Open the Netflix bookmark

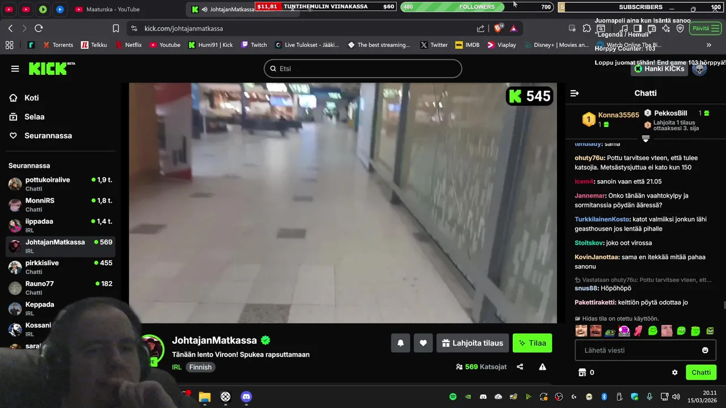coord(129,45)
